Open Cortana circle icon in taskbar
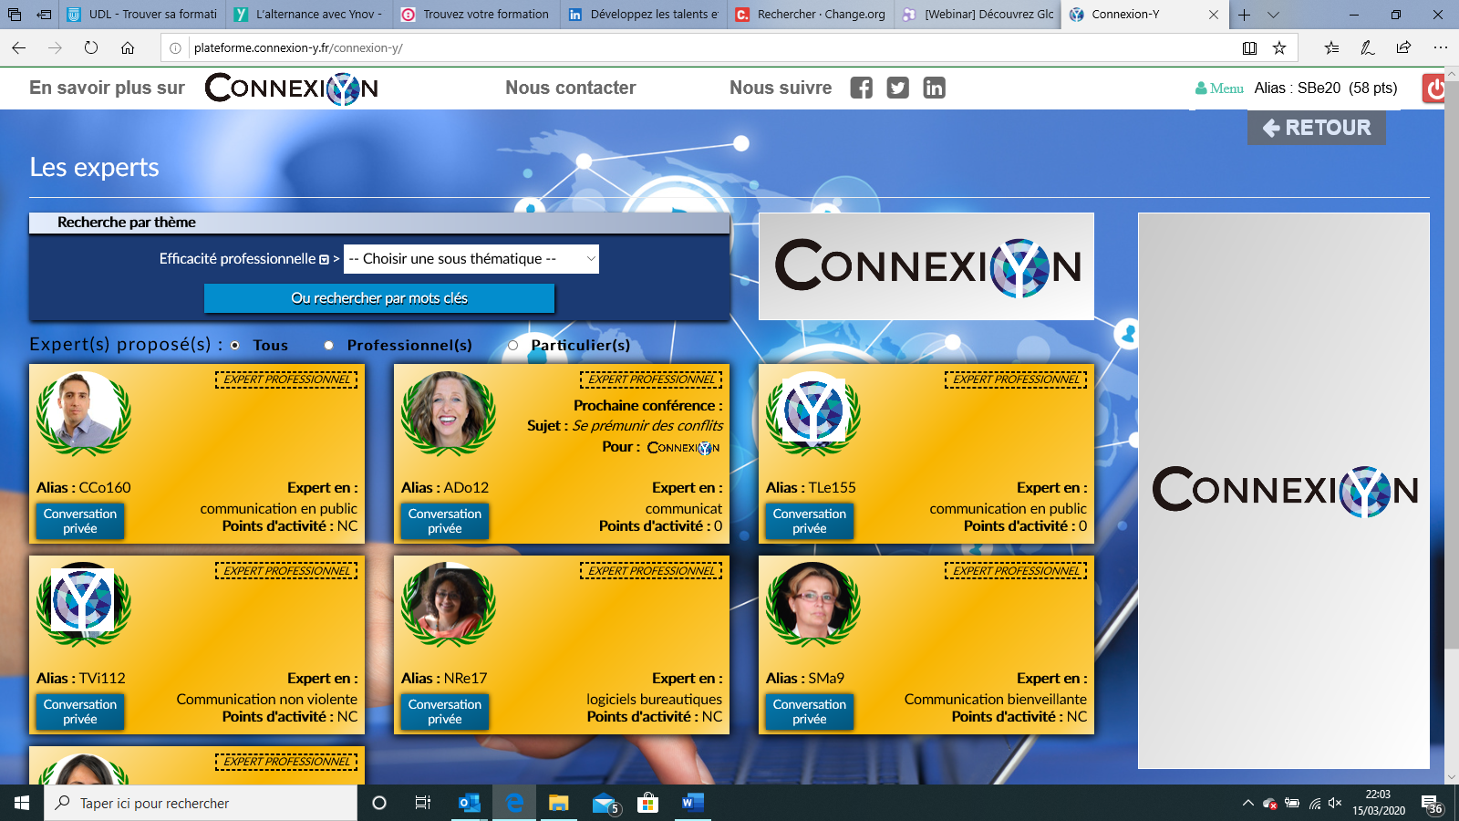Screen dimensions: 1459x821 (379, 803)
